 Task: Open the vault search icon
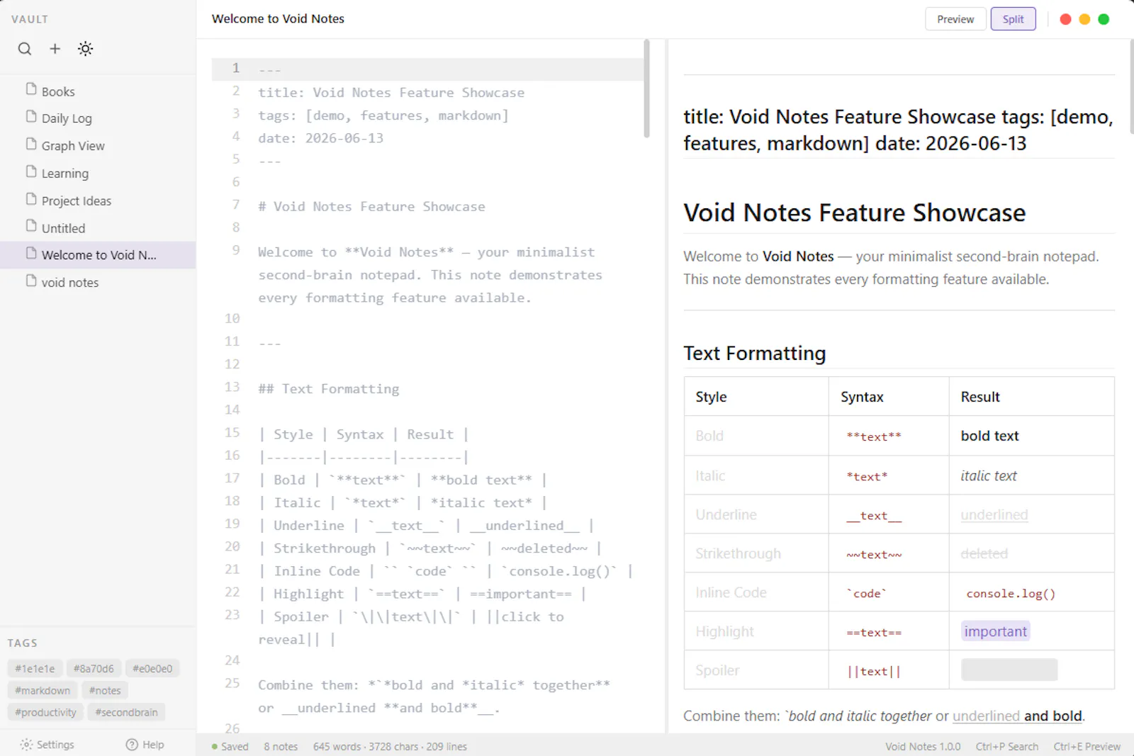click(25, 49)
